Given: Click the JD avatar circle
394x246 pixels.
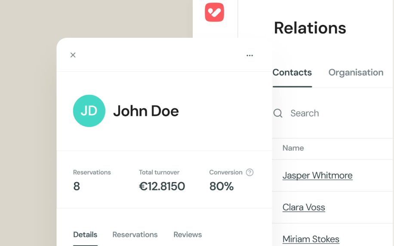Looking at the screenshot, I should 89,111.
